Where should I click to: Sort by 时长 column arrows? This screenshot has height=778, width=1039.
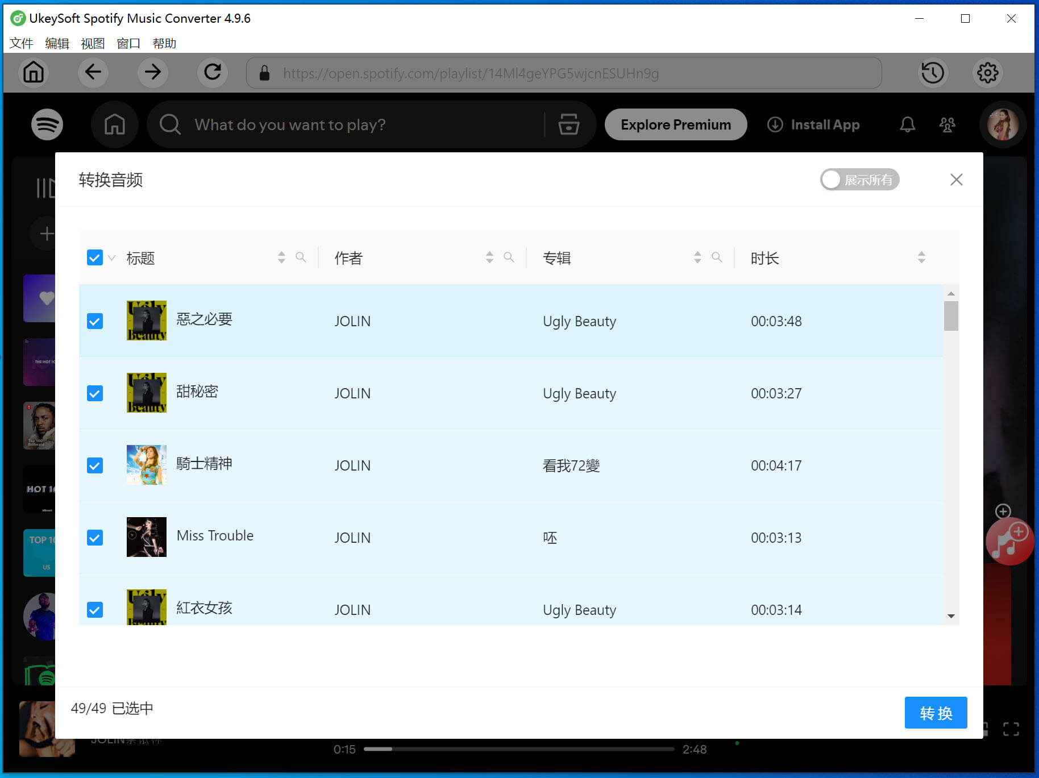tap(921, 257)
